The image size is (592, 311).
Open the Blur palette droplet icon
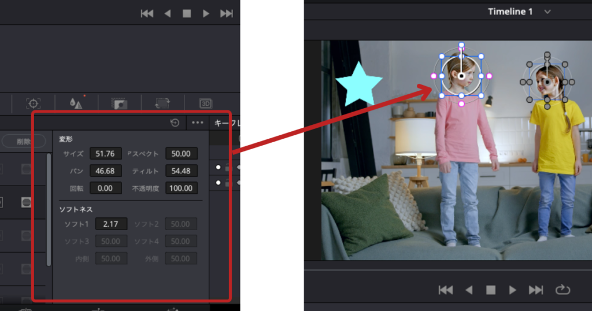[x=76, y=103]
